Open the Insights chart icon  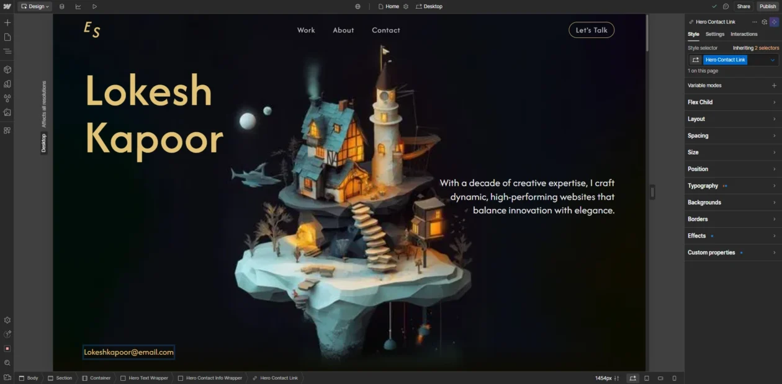tap(78, 6)
